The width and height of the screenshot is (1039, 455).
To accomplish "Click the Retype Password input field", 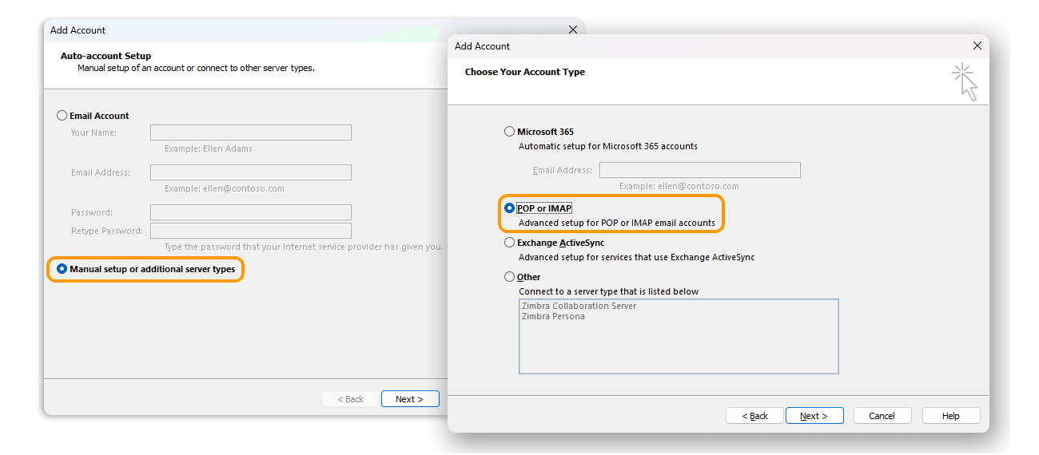I will click(251, 231).
